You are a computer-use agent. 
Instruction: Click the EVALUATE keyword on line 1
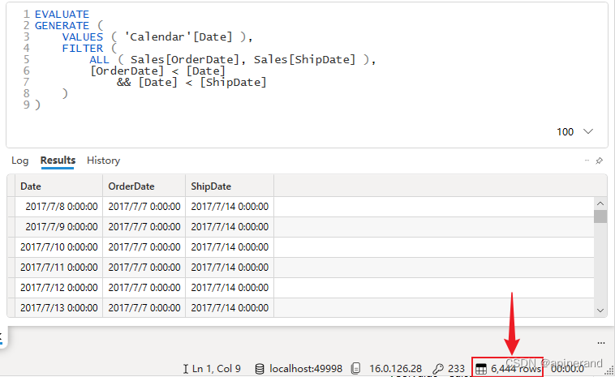(62, 15)
